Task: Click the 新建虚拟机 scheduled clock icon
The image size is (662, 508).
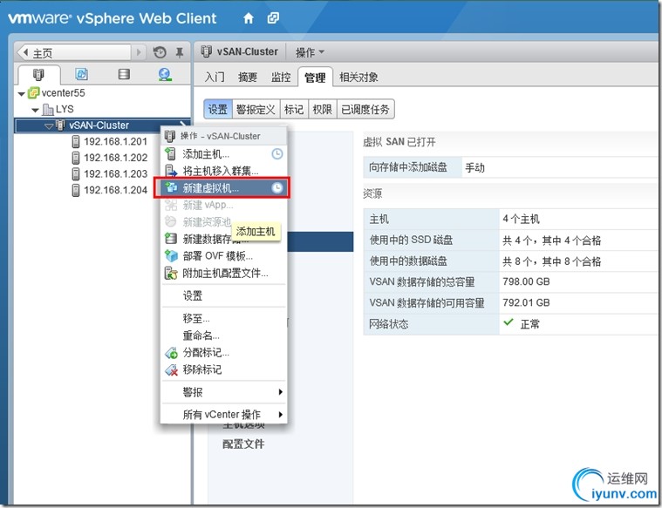Action: point(277,187)
